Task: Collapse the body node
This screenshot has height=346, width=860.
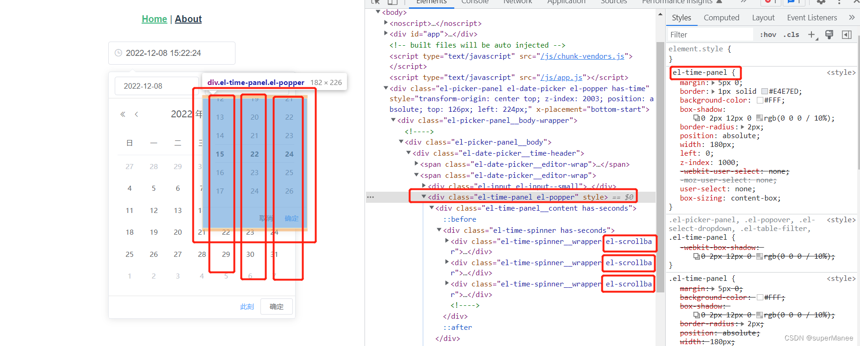Action: (378, 12)
